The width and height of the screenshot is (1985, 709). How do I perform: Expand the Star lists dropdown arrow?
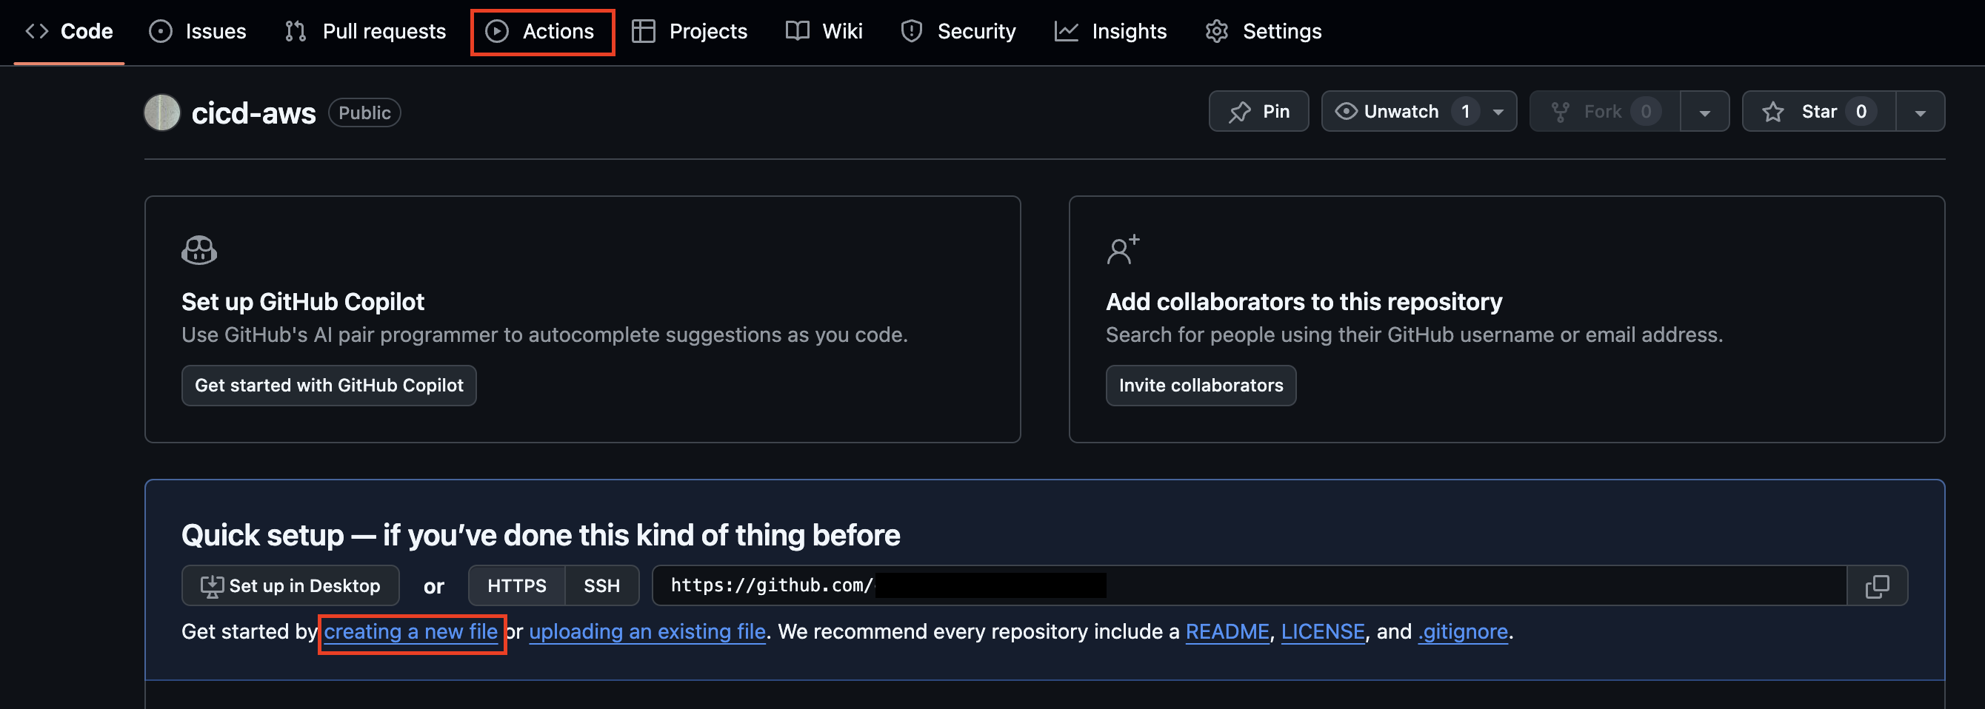coord(1920,112)
